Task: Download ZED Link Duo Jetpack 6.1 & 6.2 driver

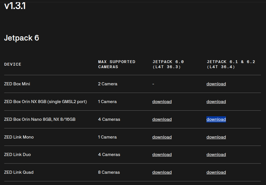Action: 216,155
